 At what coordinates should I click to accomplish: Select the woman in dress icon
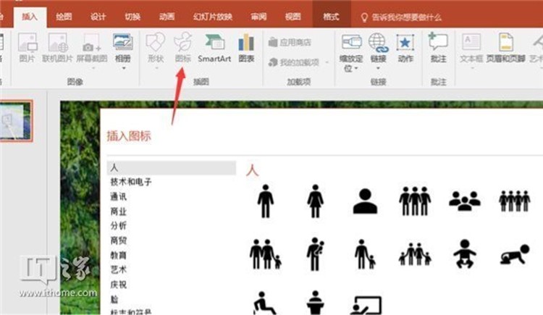click(315, 201)
